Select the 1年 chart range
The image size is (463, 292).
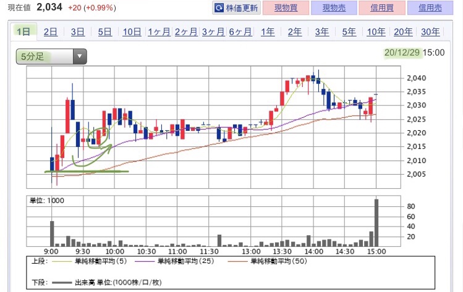click(x=268, y=31)
